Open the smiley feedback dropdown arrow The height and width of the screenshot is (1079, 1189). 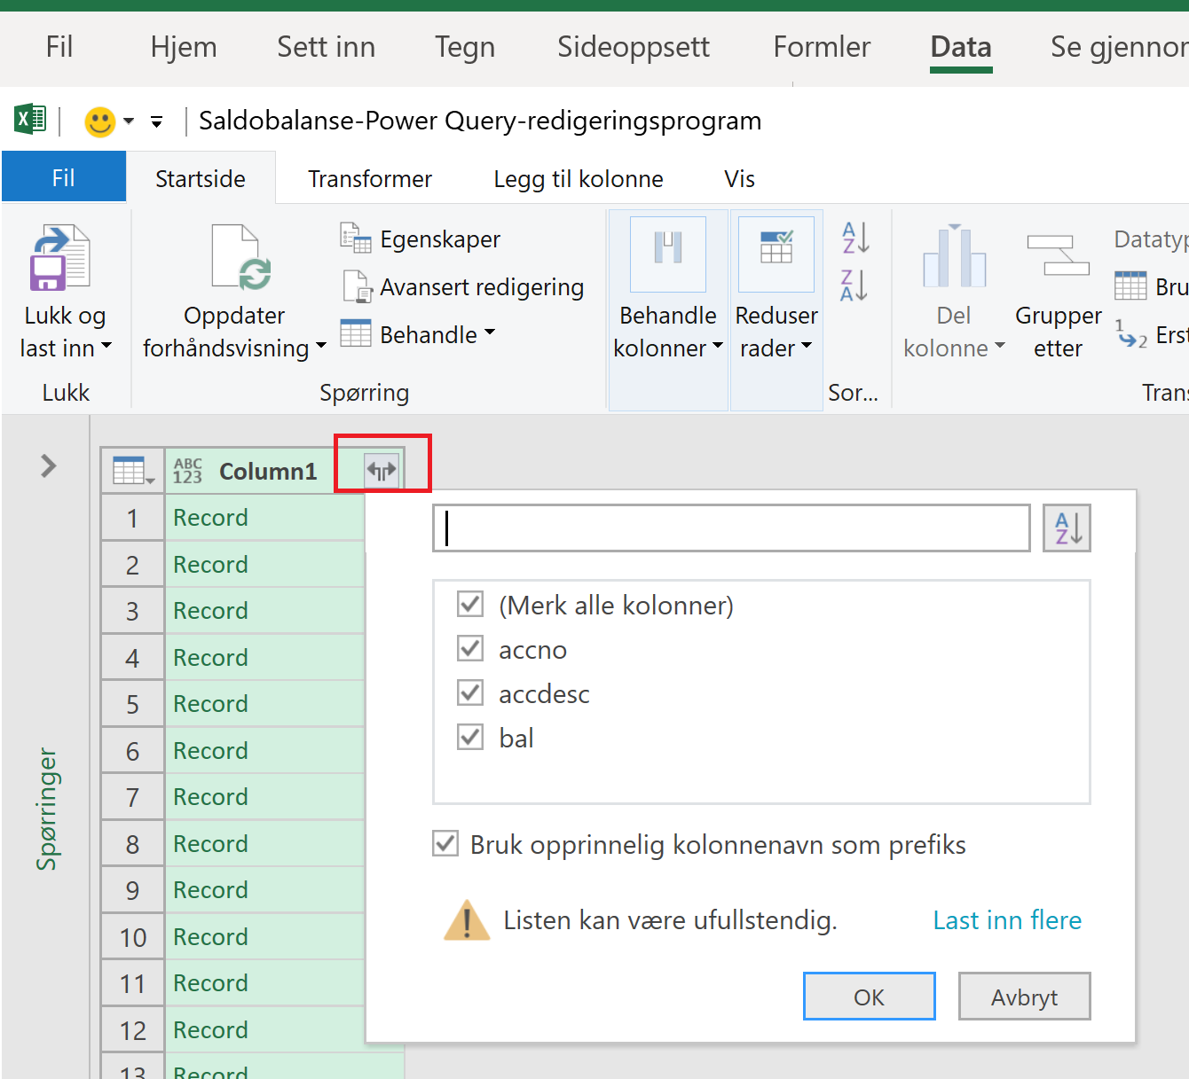[129, 121]
